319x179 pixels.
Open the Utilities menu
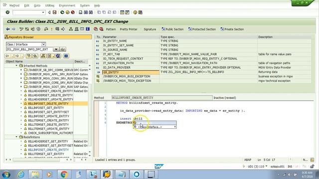50,5
